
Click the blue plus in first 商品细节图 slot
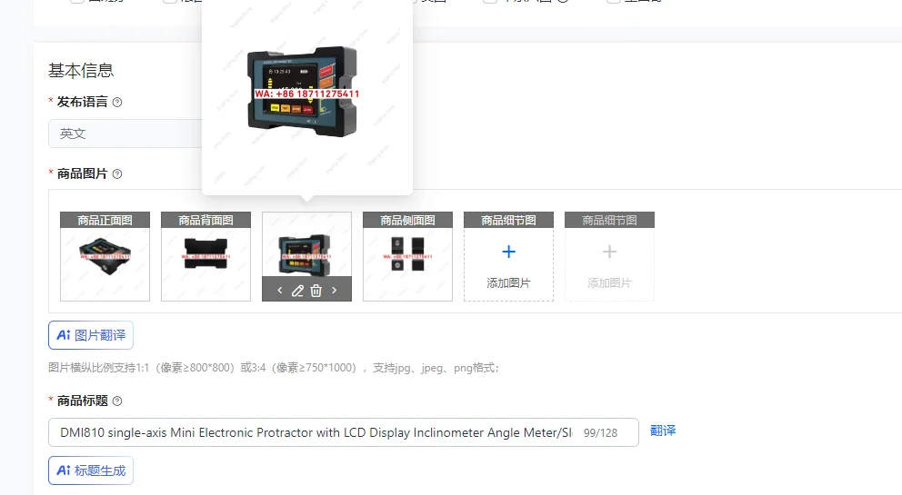pos(508,252)
